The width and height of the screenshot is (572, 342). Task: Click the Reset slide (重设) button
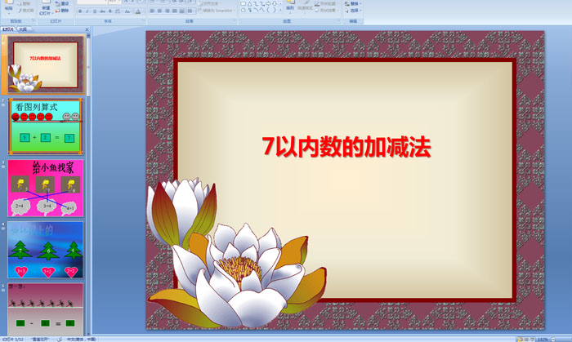pos(62,3)
